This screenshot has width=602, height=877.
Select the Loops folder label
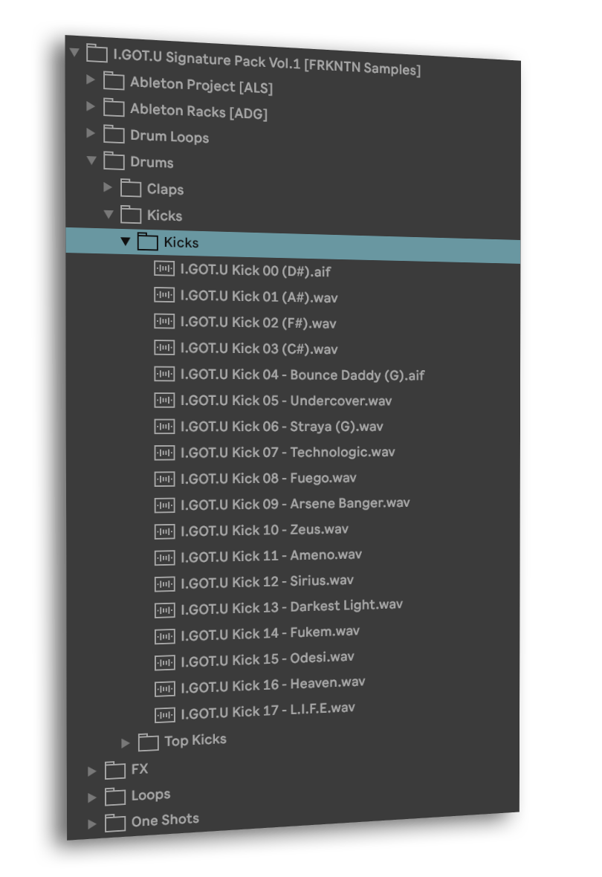[150, 795]
